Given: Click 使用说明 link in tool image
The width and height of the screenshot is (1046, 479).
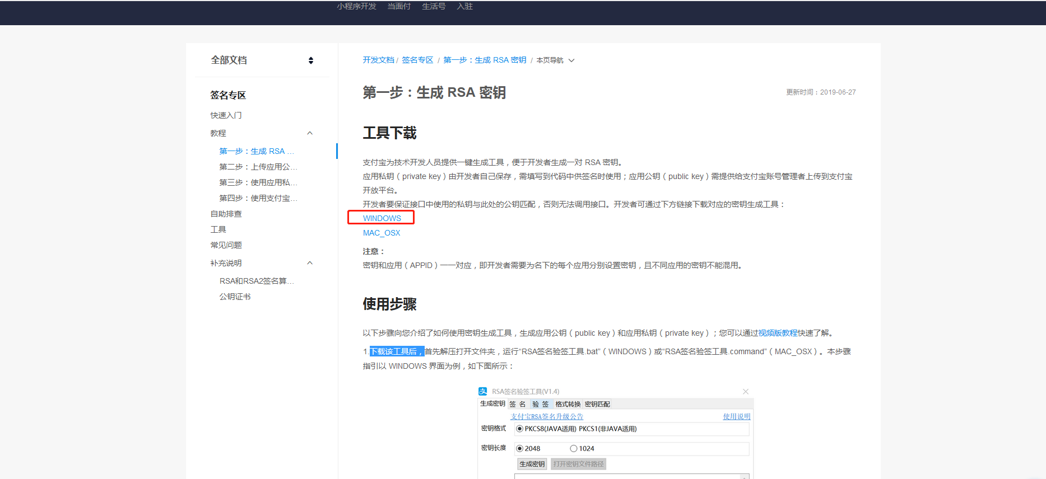Looking at the screenshot, I should pyautogui.click(x=737, y=416).
